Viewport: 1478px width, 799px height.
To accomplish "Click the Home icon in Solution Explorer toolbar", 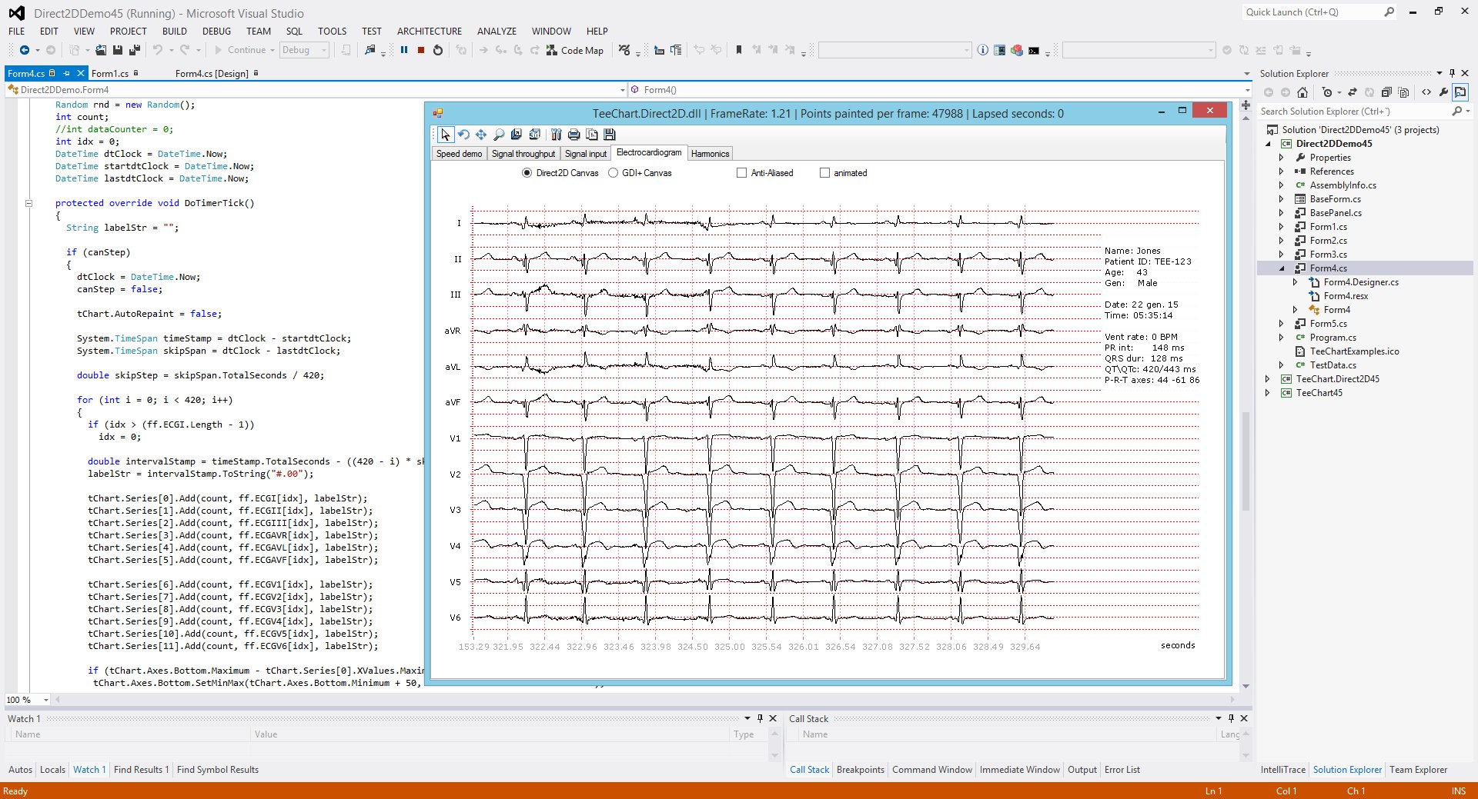I will coord(1302,92).
